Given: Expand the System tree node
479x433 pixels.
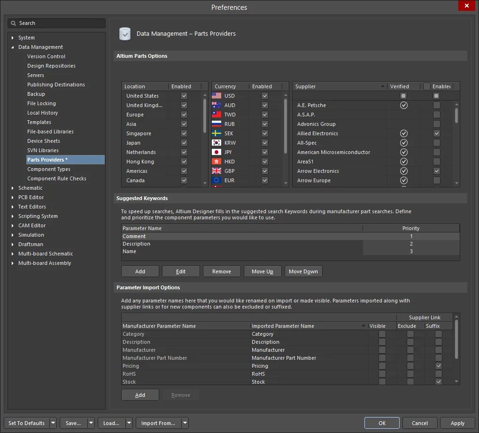Looking at the screenshot, I should (x=12, y=38).
